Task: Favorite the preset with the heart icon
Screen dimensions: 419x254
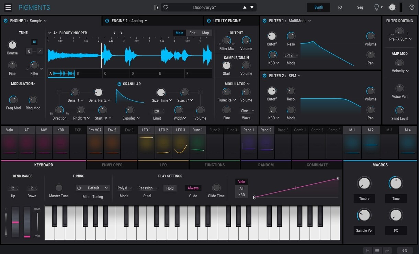Action: 166,7
